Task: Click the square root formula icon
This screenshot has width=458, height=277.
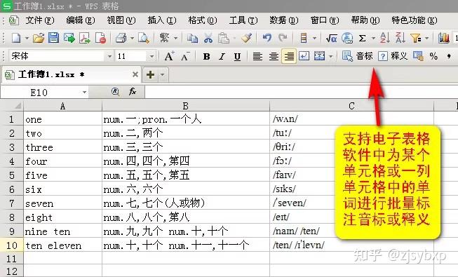Action: tap(332, 39)
